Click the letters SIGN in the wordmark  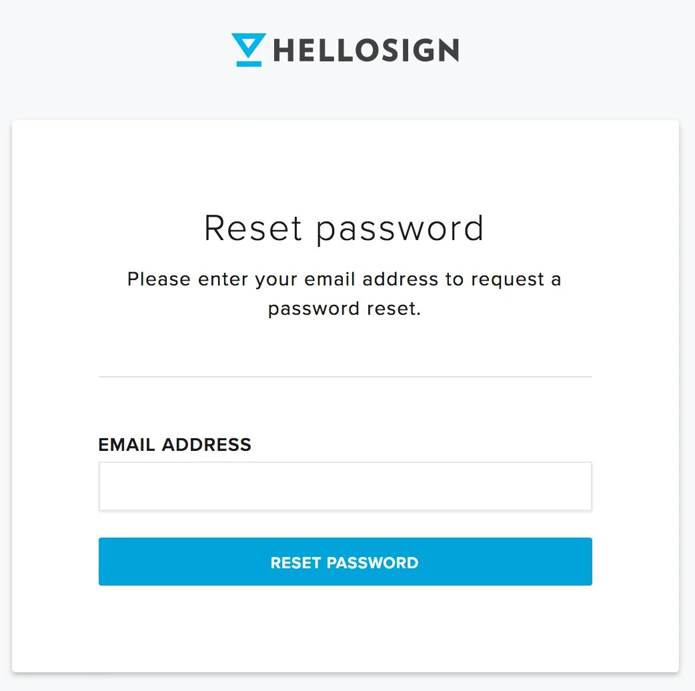[x=418, y=50]
